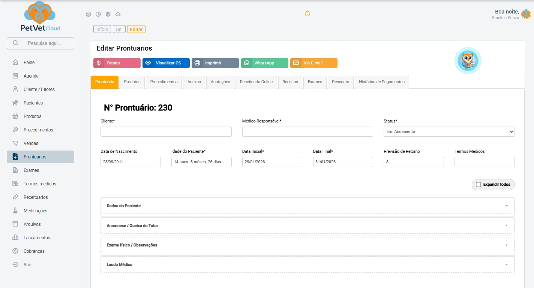Open Pacientes from the sidebar

pos(33,103)
